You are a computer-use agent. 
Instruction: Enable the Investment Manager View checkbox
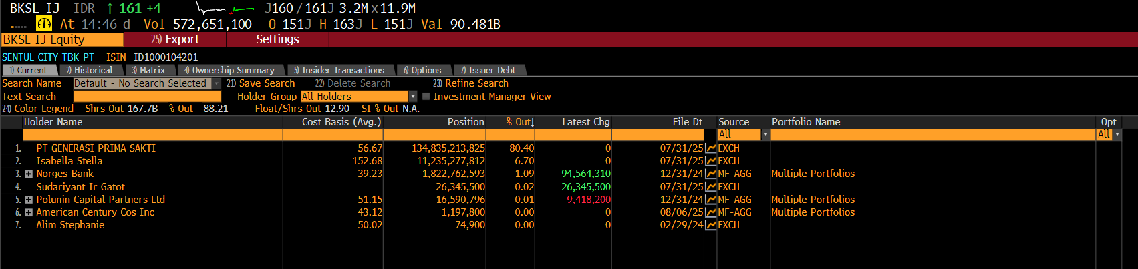tap(426, 97)
